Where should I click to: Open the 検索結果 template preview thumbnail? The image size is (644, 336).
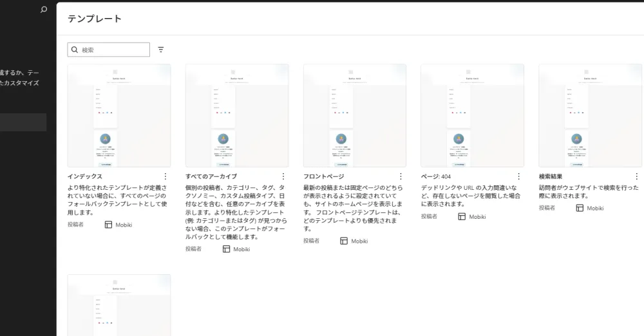click(590, 115)
